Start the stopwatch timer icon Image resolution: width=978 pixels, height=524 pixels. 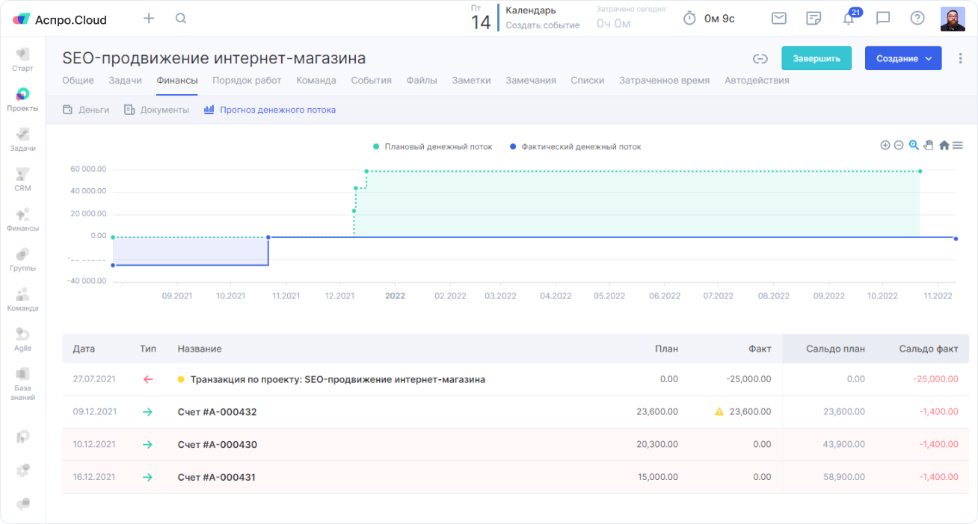(689, 19)
